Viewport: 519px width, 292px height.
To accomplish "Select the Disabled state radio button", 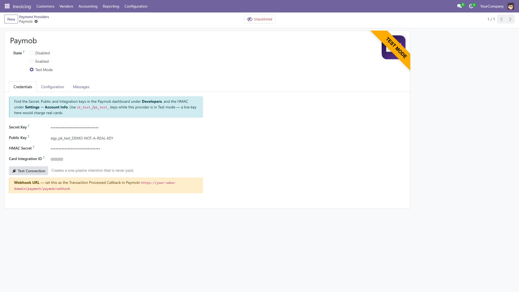I will (32, 53).
